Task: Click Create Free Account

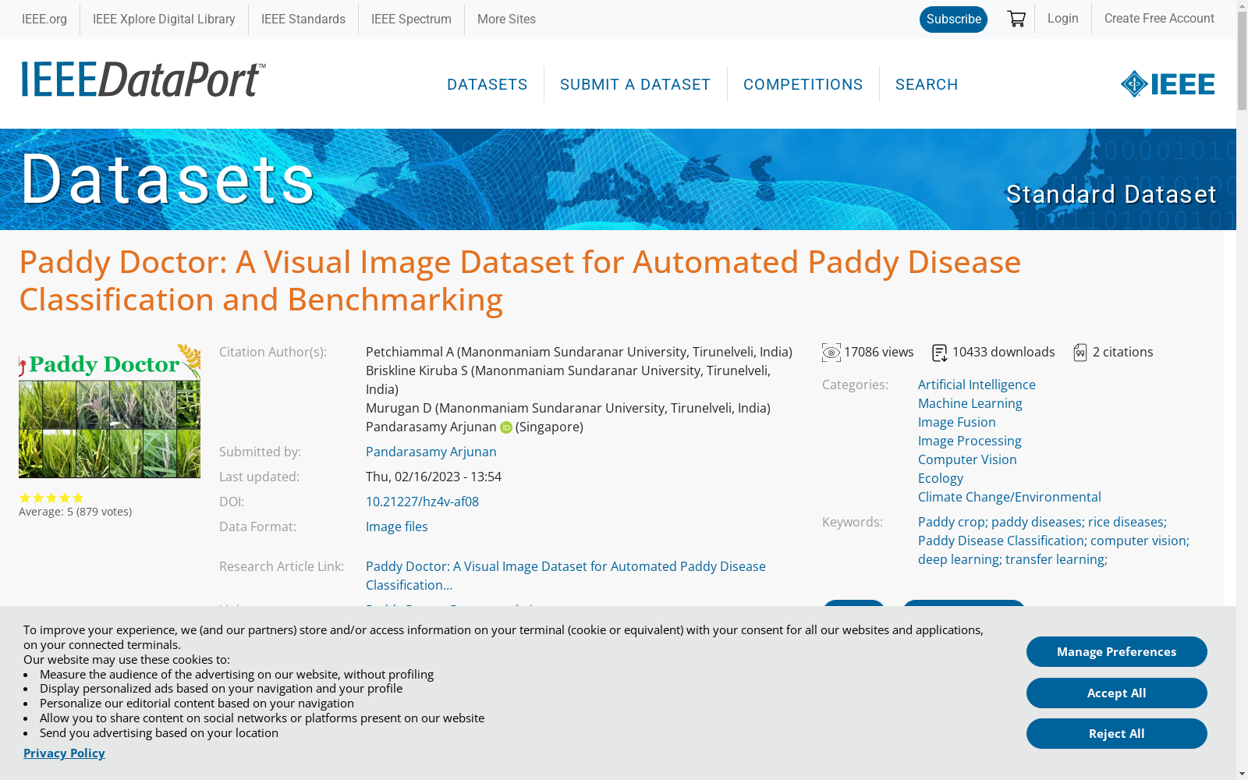Action: click(1159, 19)
